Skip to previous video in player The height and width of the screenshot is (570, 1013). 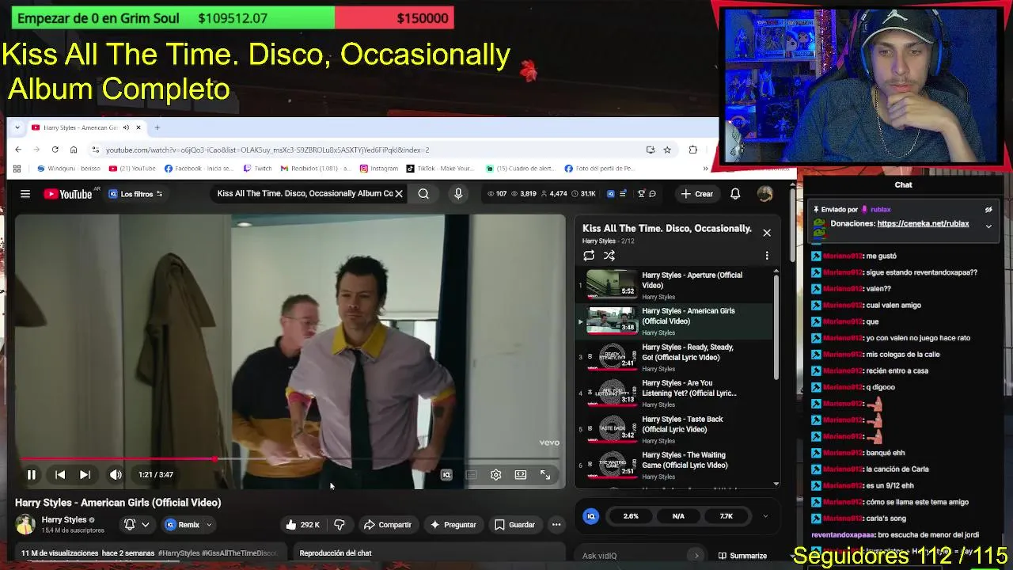click(x=60, y=474)
